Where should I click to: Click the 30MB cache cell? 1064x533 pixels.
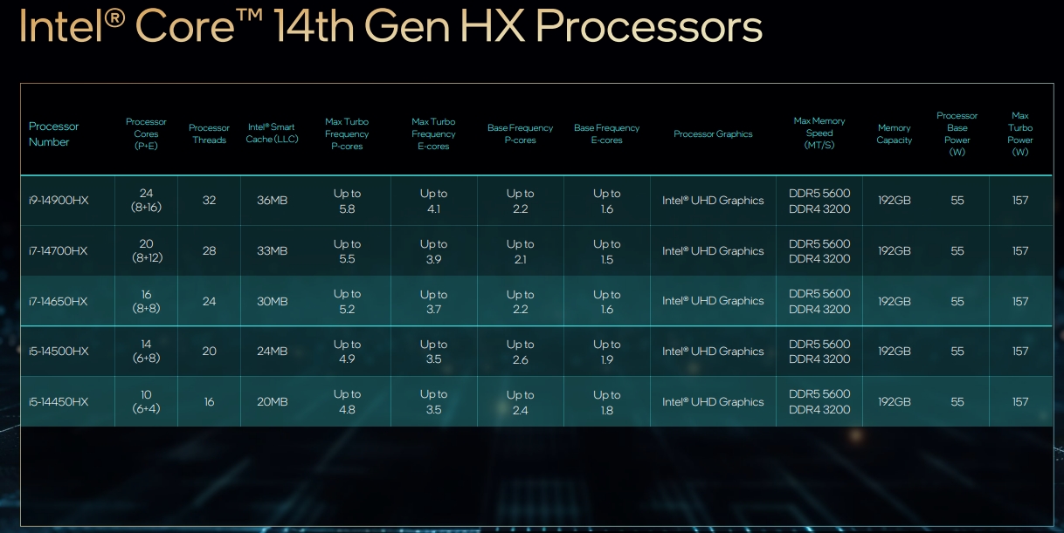[272, 301]
